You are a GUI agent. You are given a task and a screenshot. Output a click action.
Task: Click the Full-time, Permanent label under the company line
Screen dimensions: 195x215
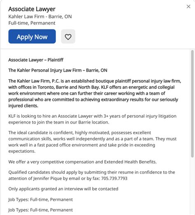click(32, 23)
